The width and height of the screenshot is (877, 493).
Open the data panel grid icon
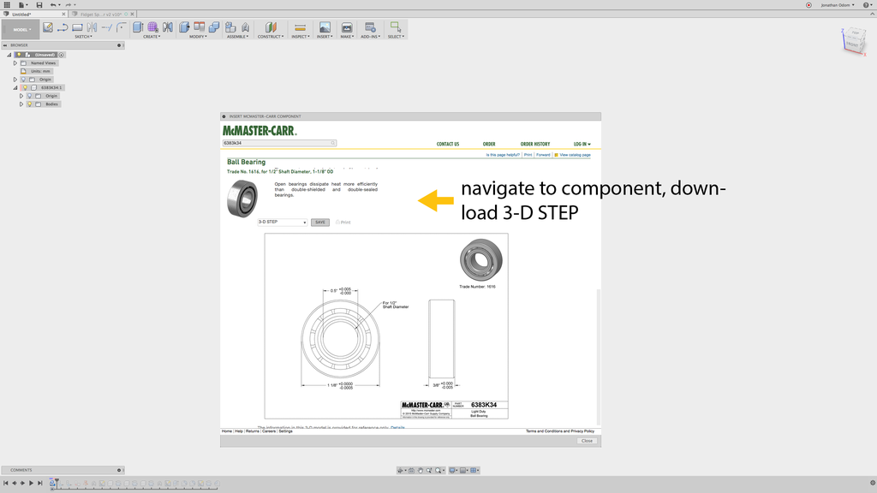[7, 5]
